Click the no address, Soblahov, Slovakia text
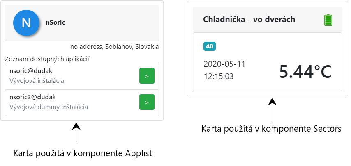 tap(114, 47)
